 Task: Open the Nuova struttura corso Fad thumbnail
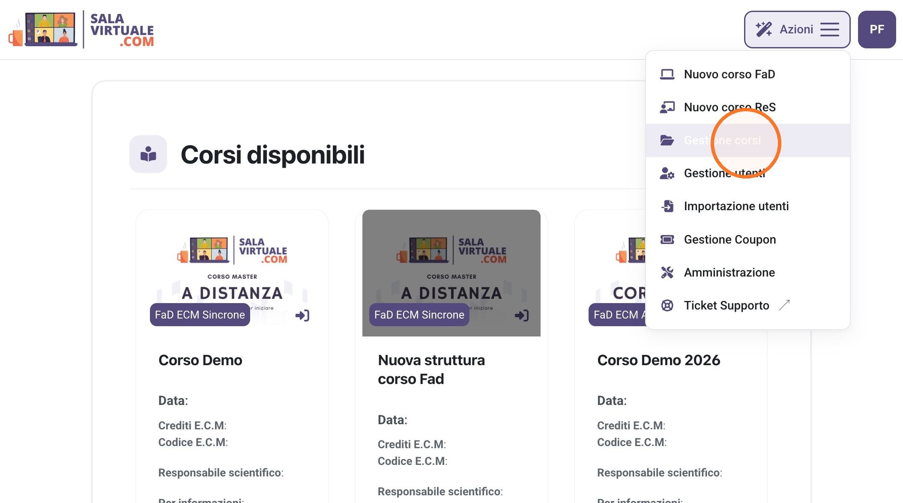coord(451,273)
